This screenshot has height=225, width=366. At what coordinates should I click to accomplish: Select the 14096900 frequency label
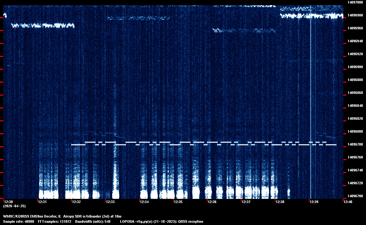354,67
